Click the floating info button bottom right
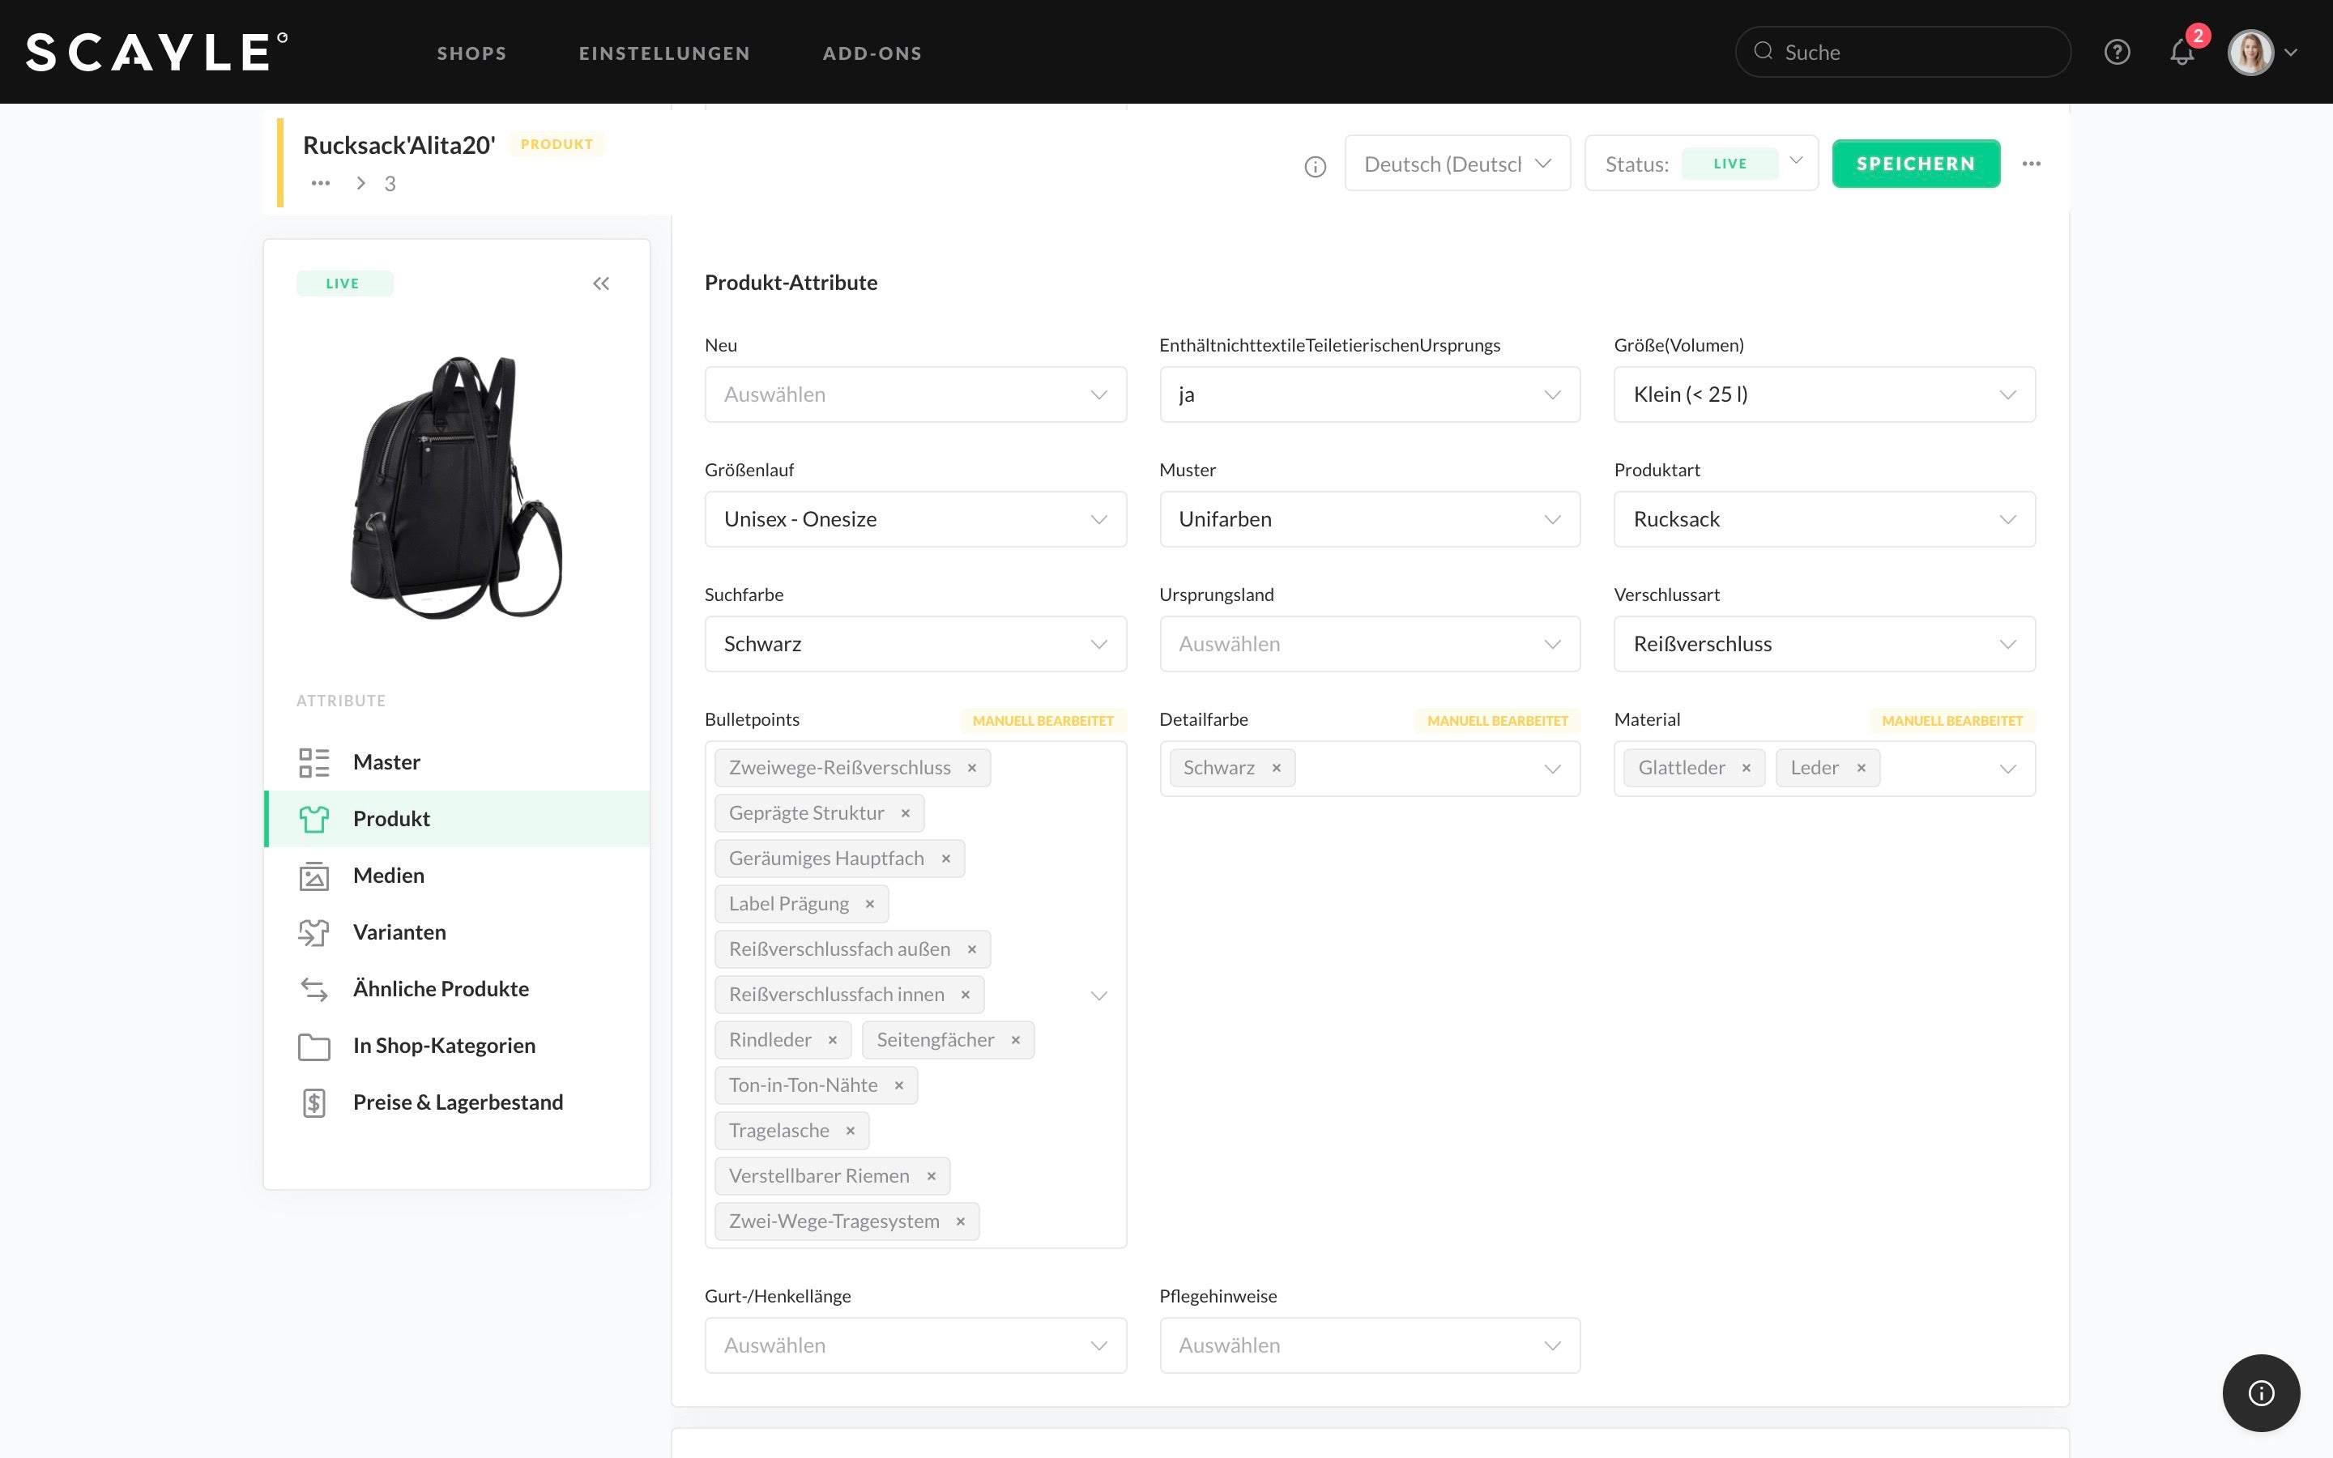 (x=2261, y=1392)
